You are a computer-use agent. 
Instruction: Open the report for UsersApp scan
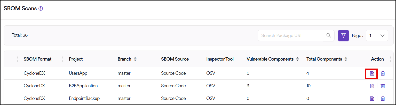tap(372, 73)
